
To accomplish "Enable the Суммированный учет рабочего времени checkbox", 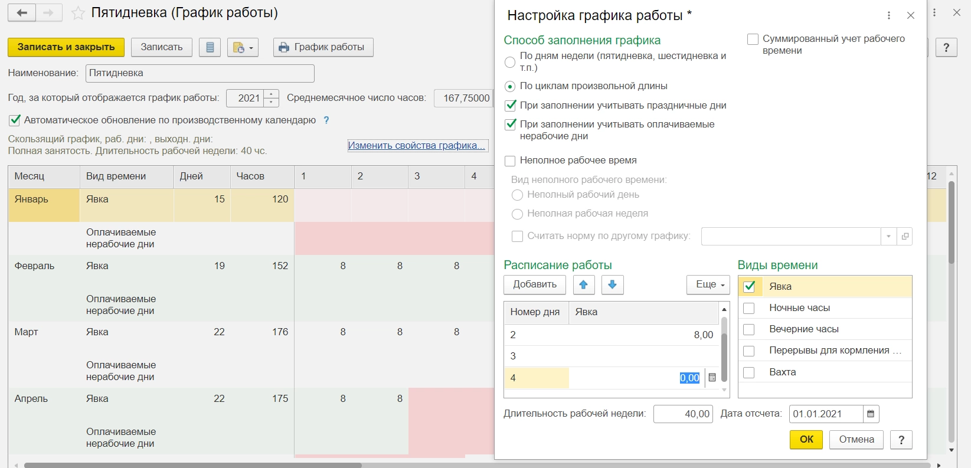I will click(x=753, y=40).
